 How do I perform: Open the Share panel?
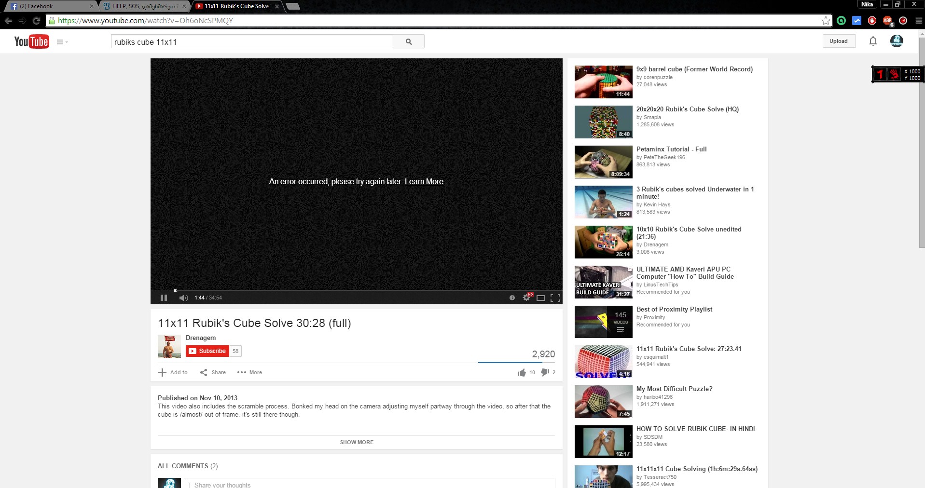click(x=213, y=372)
